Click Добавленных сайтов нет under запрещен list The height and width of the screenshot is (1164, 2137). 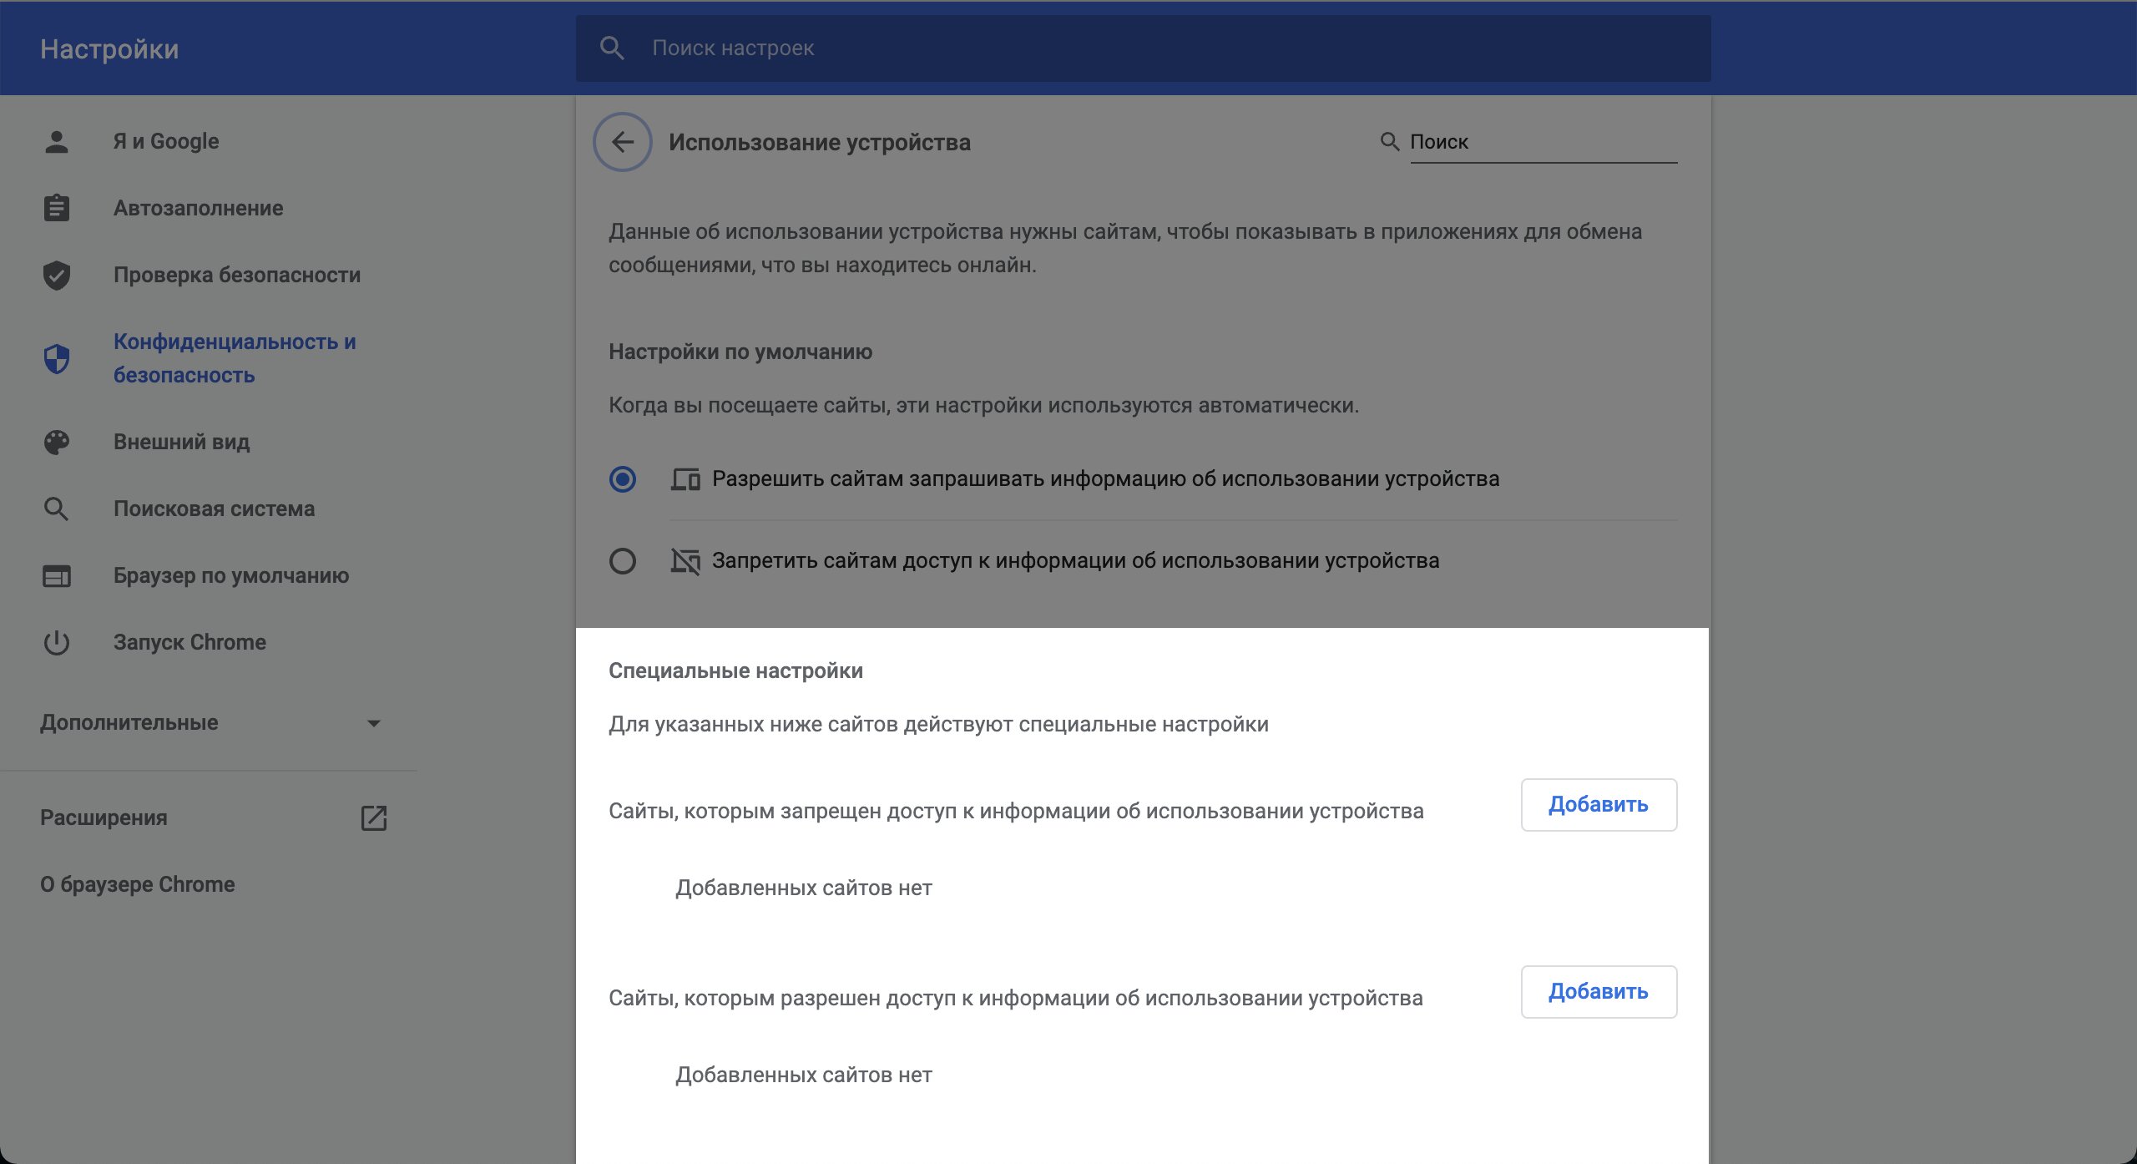coord(804,888)
